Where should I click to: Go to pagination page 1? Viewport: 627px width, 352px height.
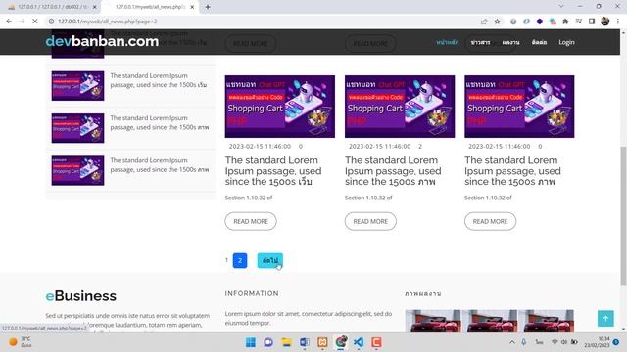point(226,260)
